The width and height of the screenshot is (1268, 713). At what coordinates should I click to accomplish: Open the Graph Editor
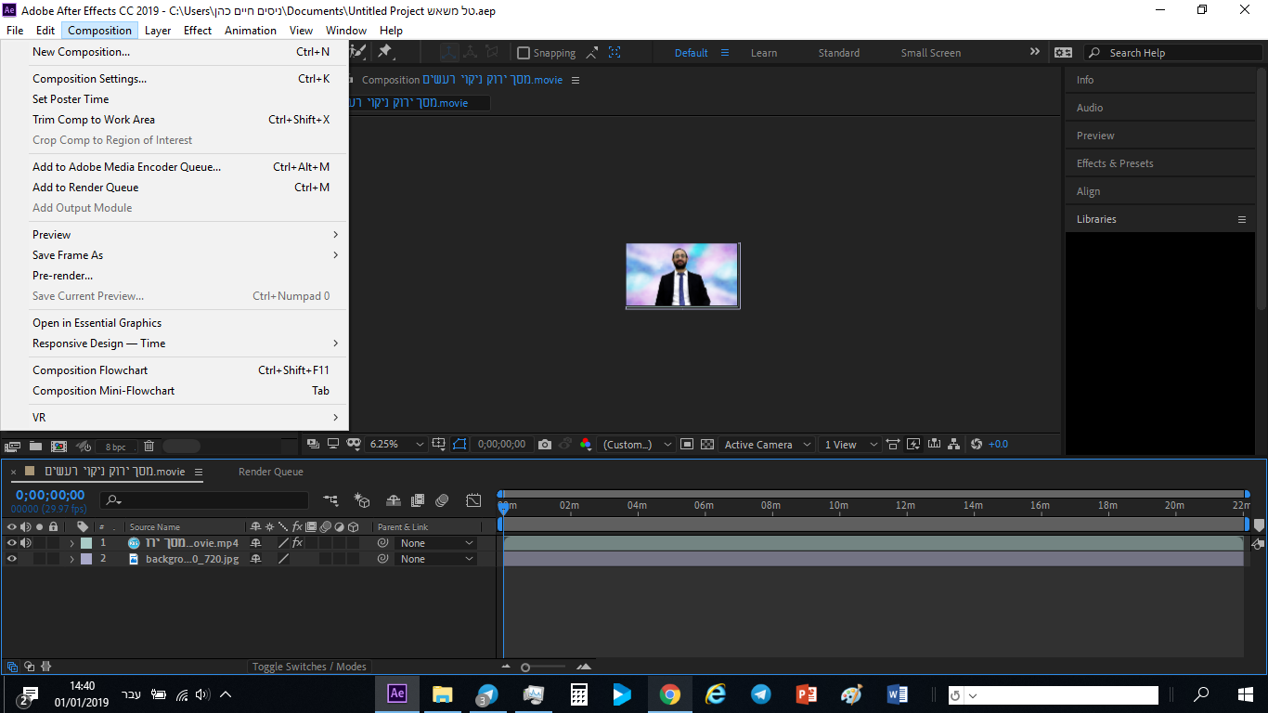pos(474,500)
